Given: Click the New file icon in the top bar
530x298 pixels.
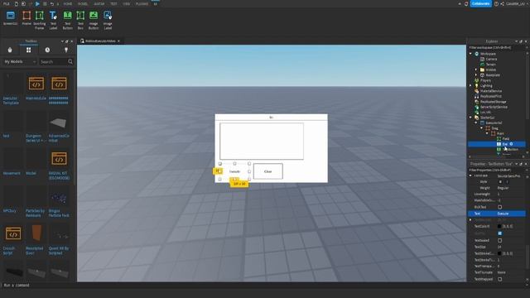Looking at the screenshot, I should (17, 3).
